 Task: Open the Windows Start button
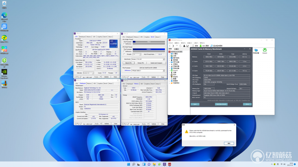pyautogui.click(x=129, y=164)
